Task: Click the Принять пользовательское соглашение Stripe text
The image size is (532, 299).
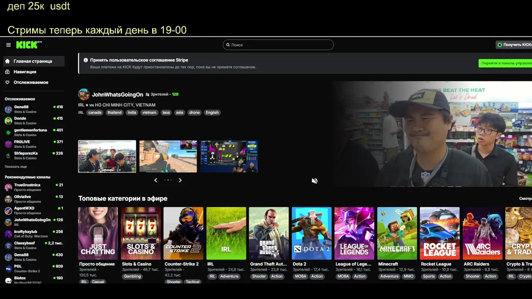Action: click(139, 60)
